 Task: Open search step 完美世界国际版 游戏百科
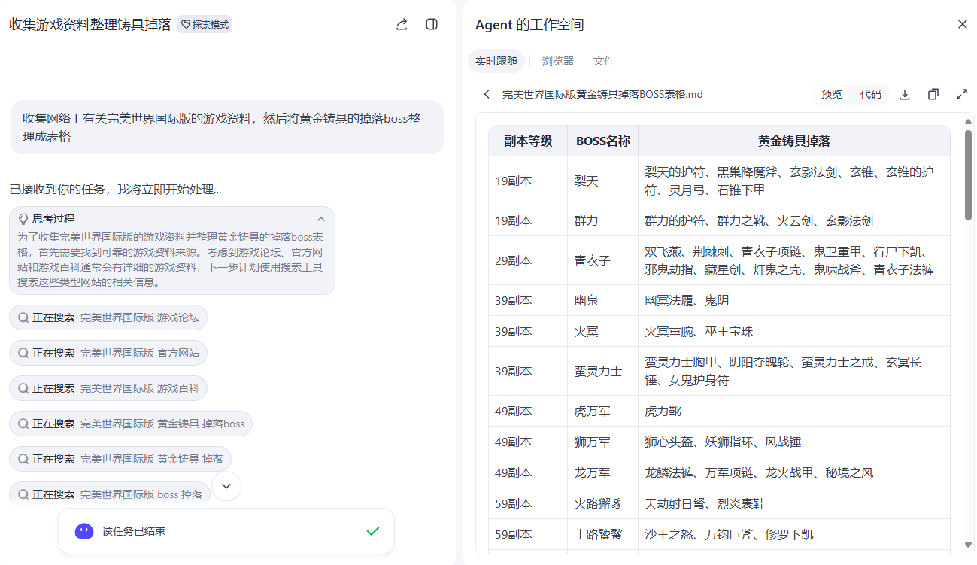(x=108, y=388)
